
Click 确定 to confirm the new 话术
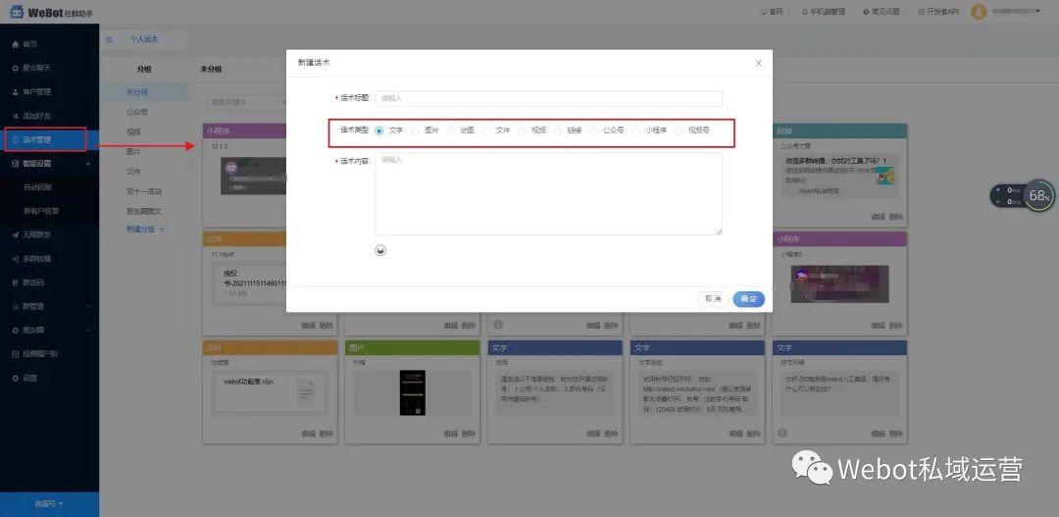748,298
